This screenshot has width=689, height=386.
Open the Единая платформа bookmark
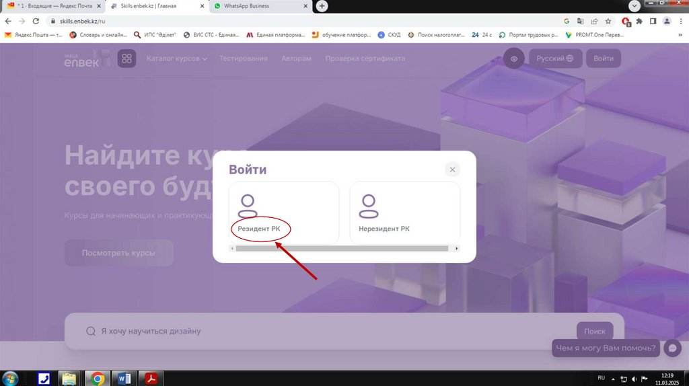tap(275, 35)
